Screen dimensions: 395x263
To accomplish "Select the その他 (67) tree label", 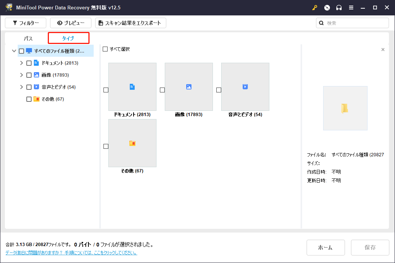I will [53, 99].
